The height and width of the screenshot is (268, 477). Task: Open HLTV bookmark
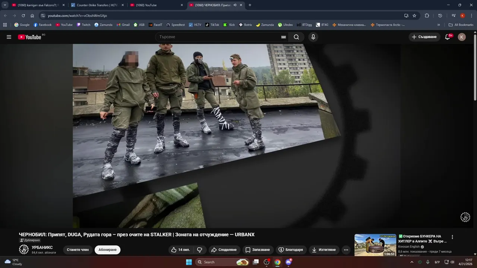point(195,25)
